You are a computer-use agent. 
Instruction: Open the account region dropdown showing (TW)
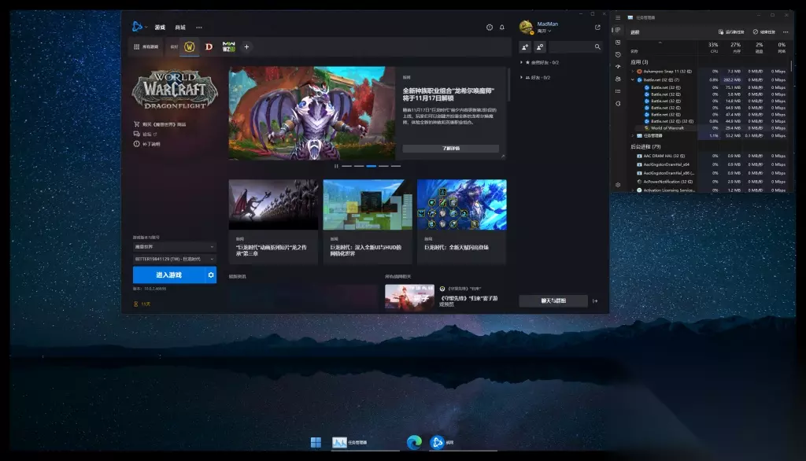[174, 259]
